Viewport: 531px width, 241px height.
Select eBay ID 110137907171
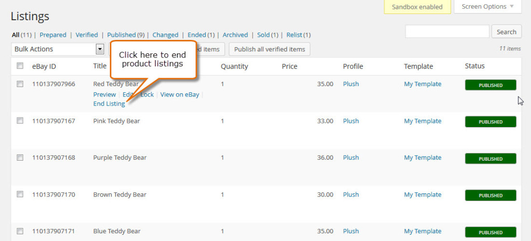click(x=53, y=231)
